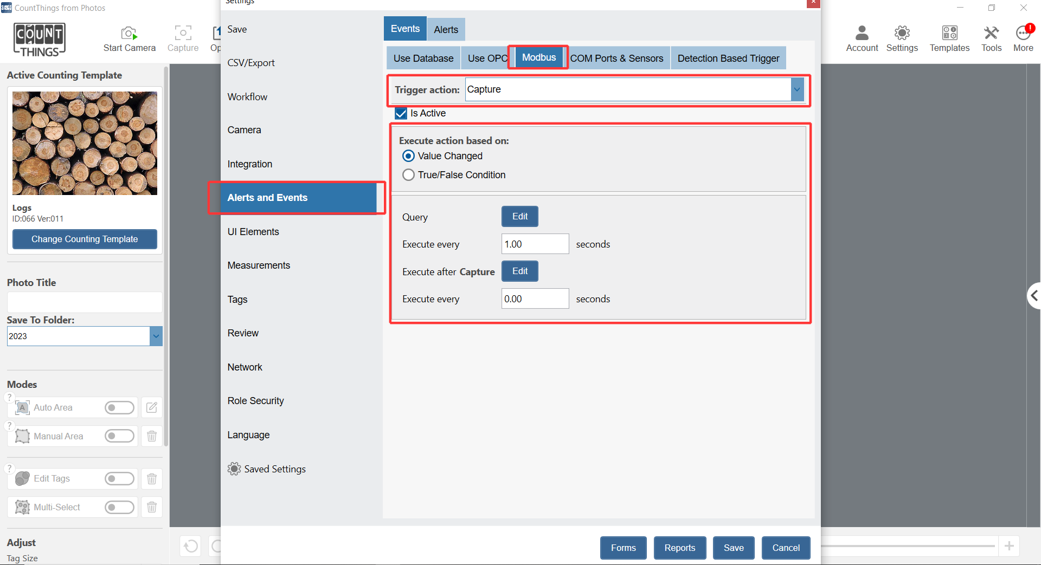Click the edit icon beside Auto Area
This screenshot has height=565, width=1041.
click(x=152, y=407)
